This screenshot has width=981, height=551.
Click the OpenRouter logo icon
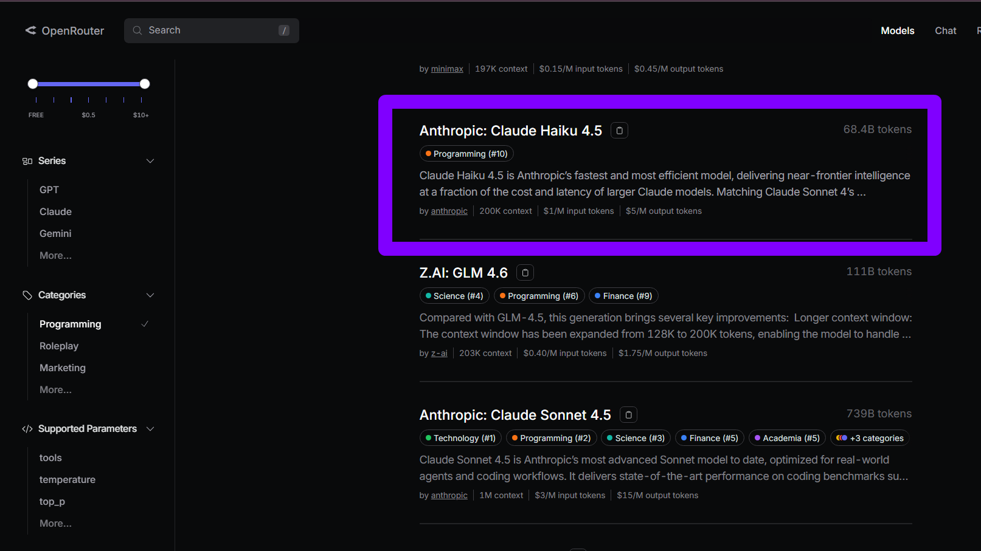[x=30, y=30]
